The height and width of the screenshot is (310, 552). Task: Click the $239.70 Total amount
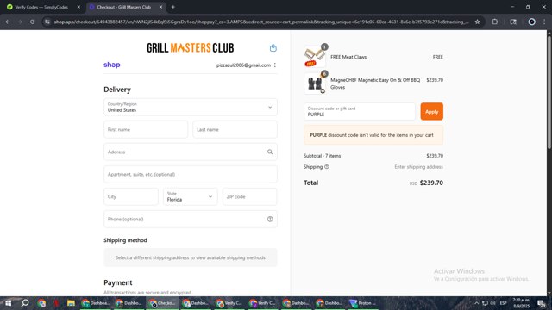coord(431,183)
